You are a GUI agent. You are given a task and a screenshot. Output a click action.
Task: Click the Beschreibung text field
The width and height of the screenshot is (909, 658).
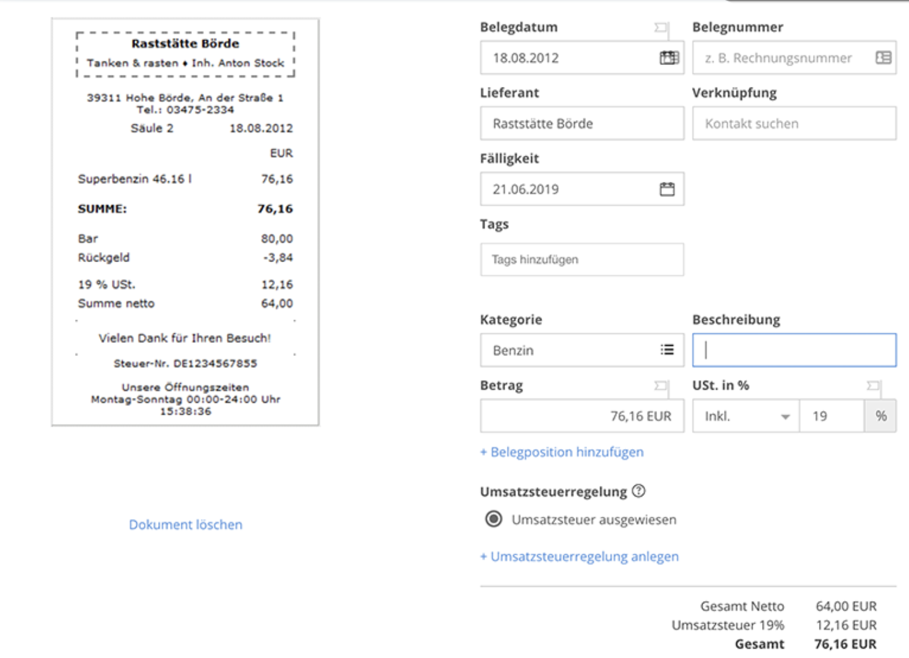(794, 350)
